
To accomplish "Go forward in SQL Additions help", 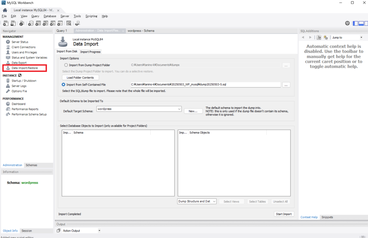I will coord(310,38).
